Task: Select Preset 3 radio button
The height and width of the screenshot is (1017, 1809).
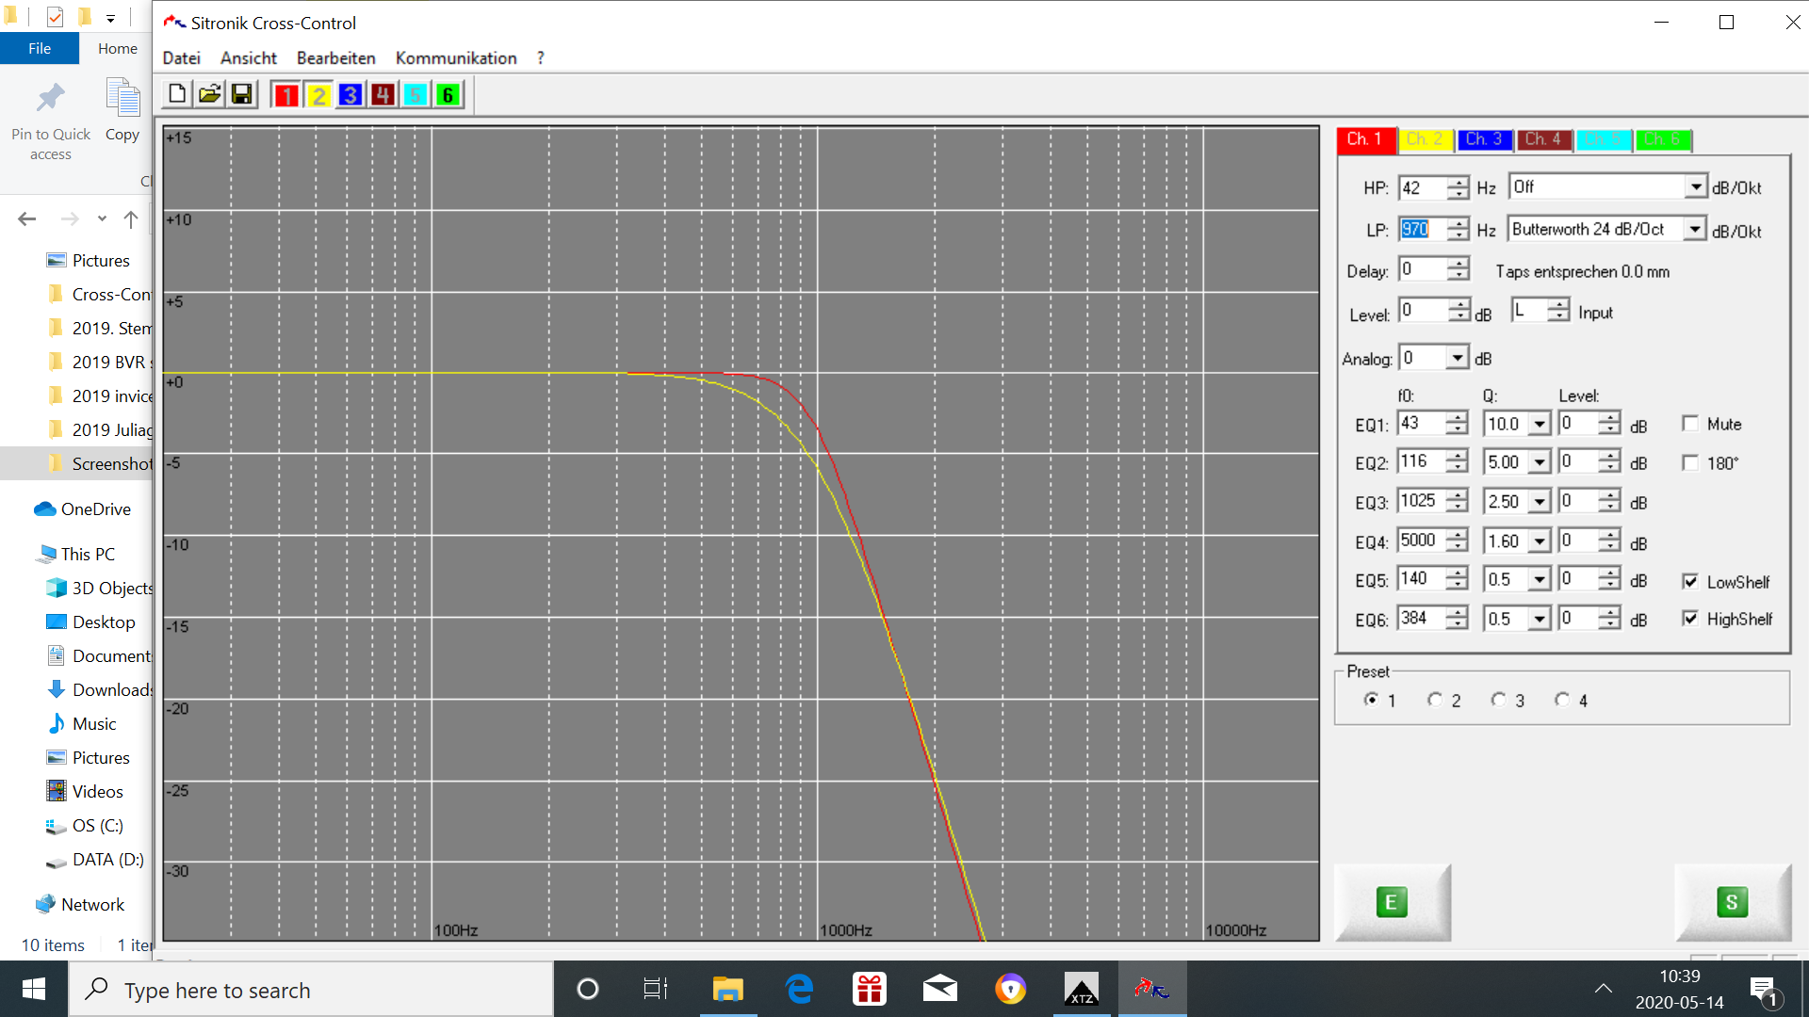Action: click(1499, 700)
